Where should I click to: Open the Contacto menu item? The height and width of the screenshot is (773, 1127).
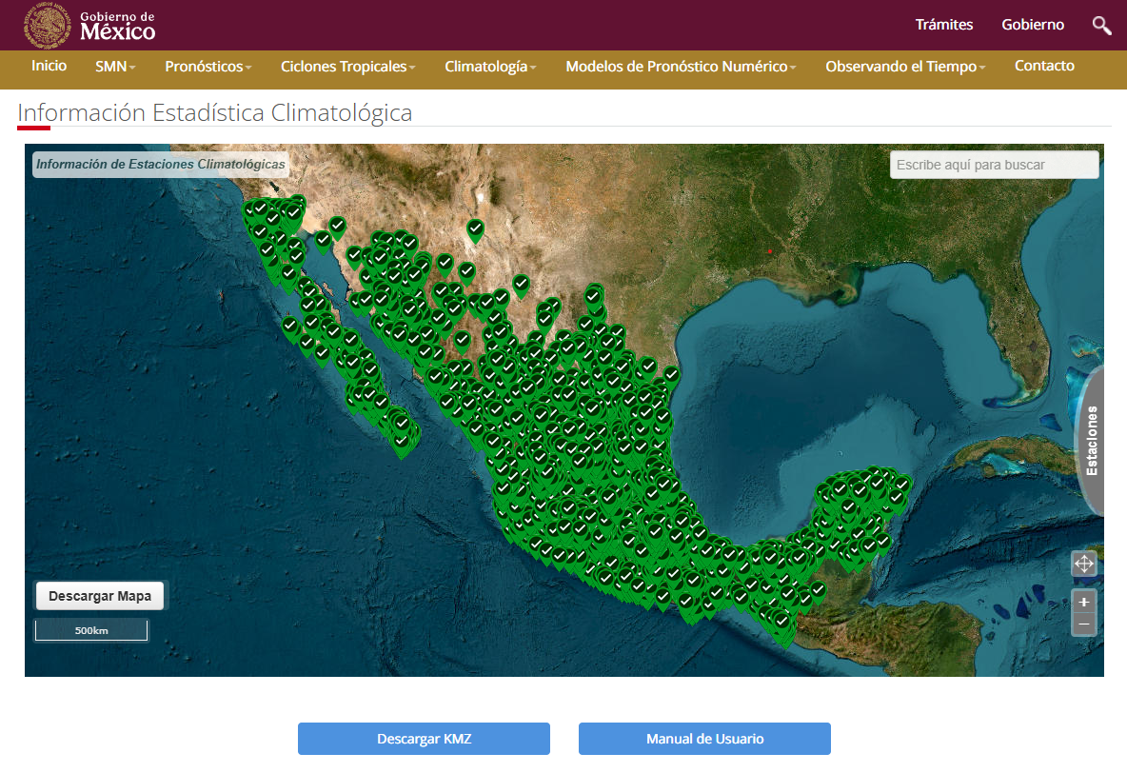[1044, 66]
